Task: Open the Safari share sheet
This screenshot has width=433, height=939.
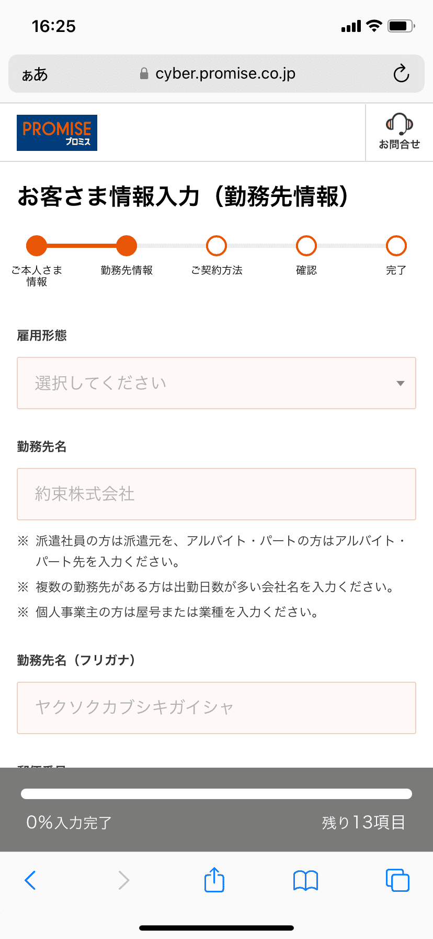Action: click(x=214, y=880)
